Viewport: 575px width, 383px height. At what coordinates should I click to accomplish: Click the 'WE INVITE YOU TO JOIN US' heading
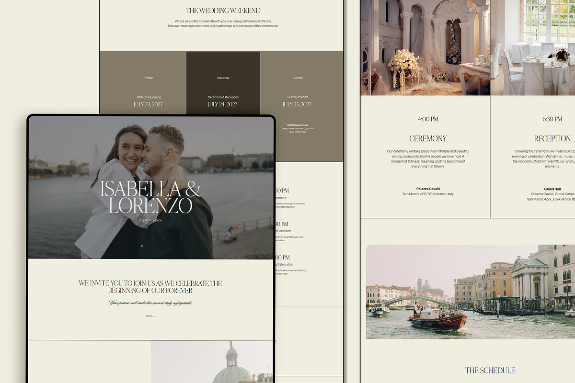pyautogui.click(x=150, y=287)
